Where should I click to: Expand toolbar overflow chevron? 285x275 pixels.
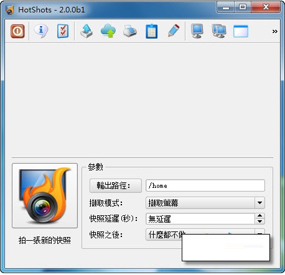click(x=275, y=31)
